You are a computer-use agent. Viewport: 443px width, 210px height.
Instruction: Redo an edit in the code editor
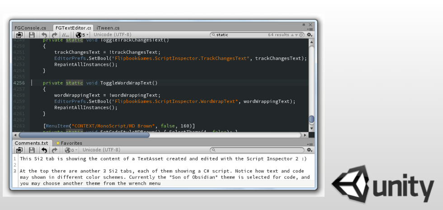point(55,35)
